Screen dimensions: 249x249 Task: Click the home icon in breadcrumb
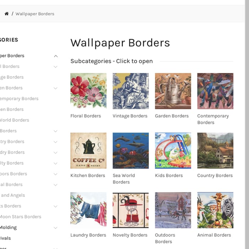6,14
